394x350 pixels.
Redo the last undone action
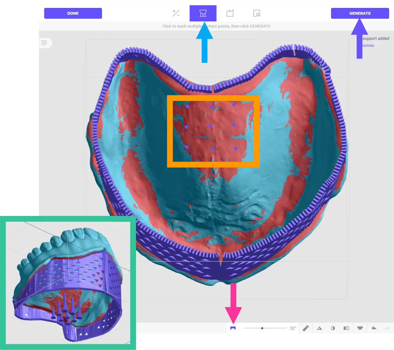point(387,328)
